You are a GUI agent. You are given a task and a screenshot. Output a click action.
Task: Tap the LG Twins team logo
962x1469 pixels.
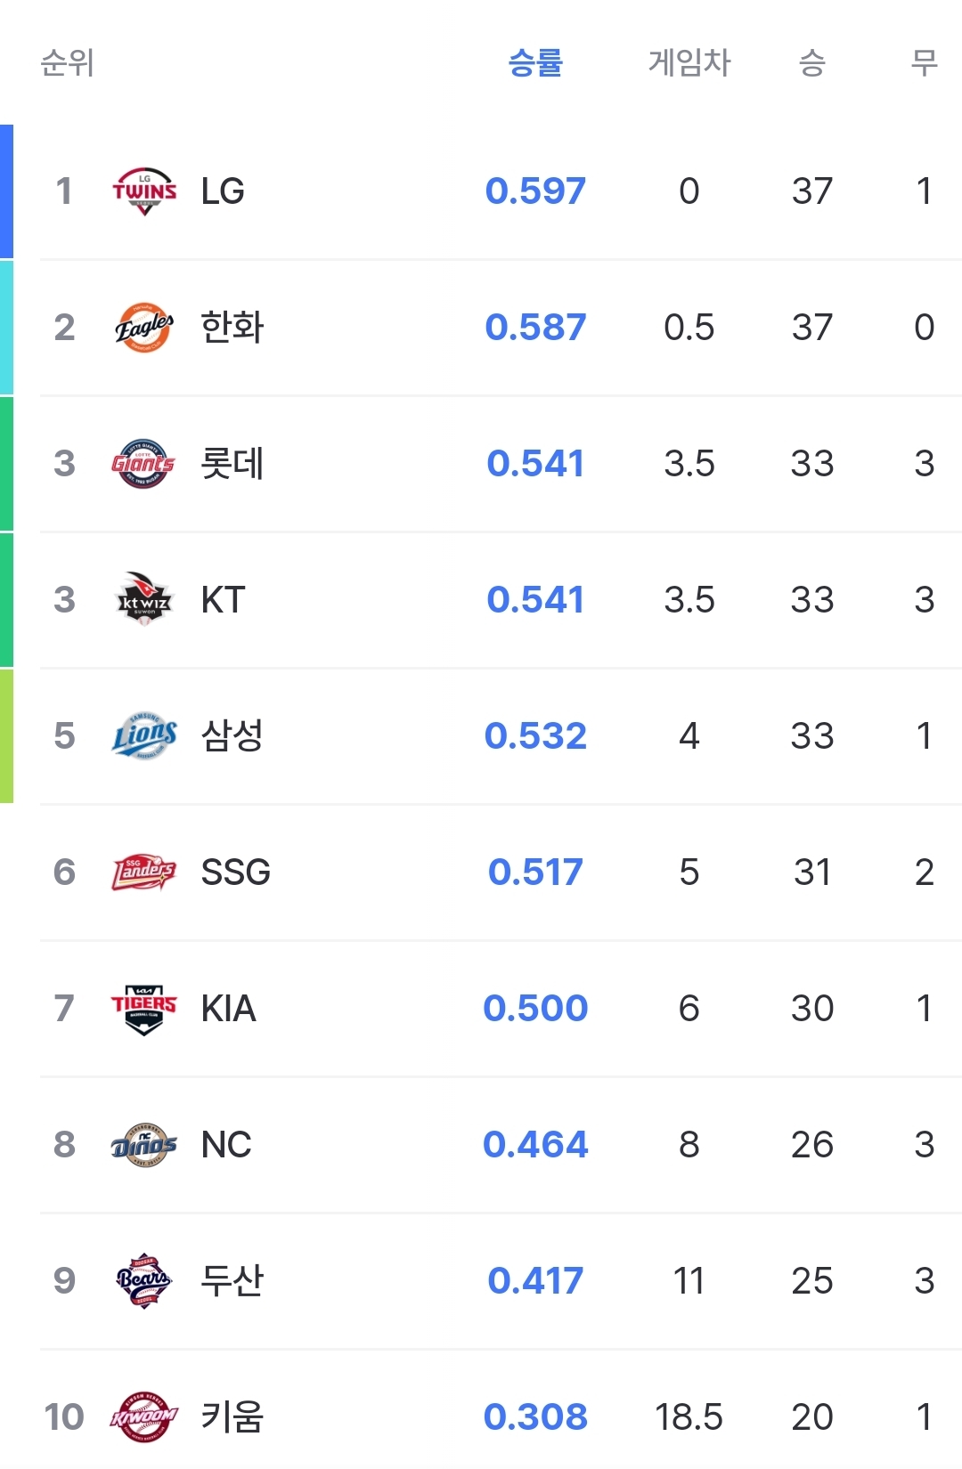point(144,191)
